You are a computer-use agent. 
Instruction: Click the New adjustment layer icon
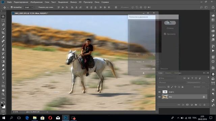pyautogui.click(x=192, y=105)
